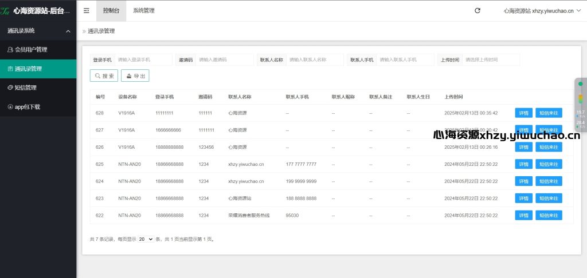Open 短信来往 for record 624

click(549, 181)
